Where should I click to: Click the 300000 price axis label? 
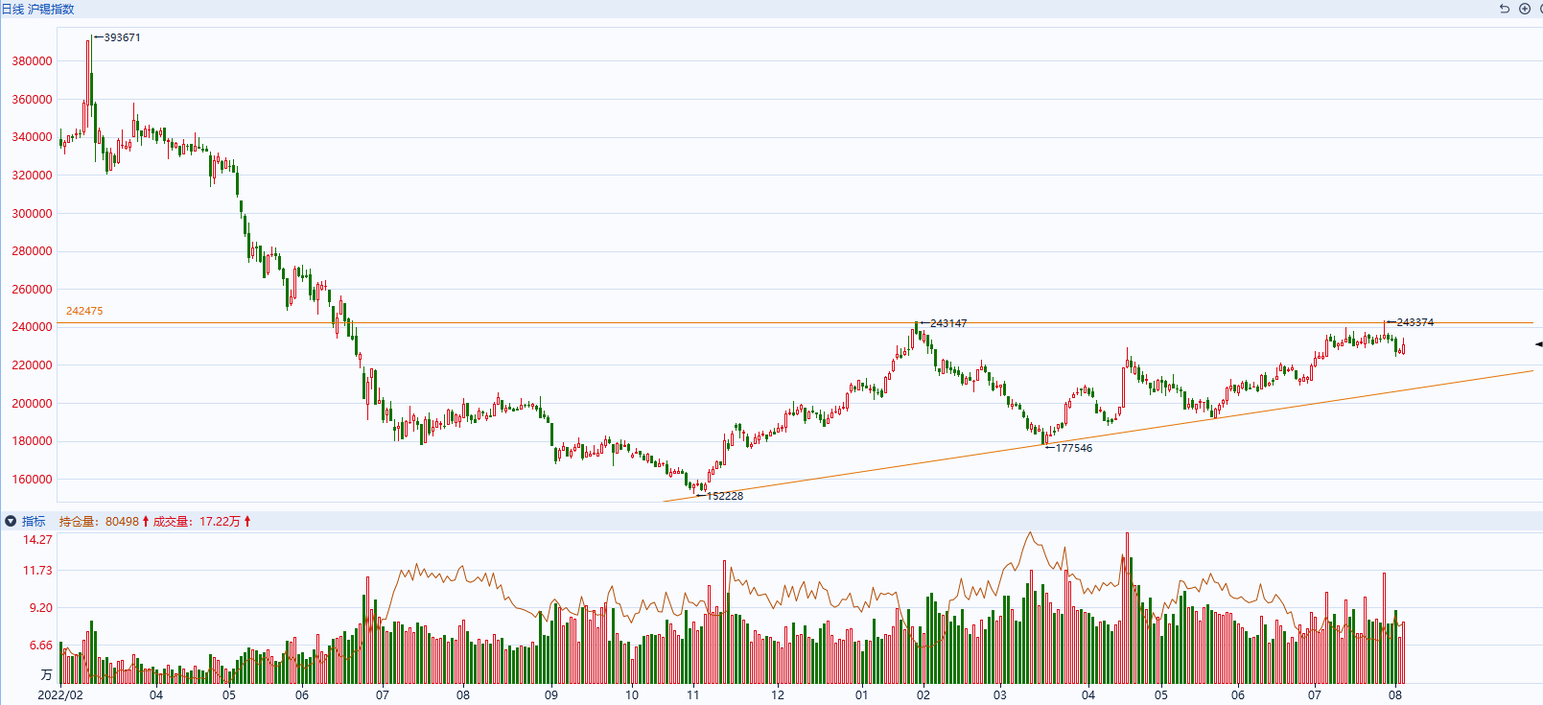coord(32,213)
